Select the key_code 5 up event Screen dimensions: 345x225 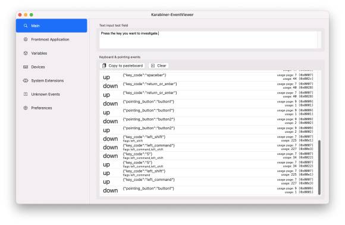(x=208, y=164)
